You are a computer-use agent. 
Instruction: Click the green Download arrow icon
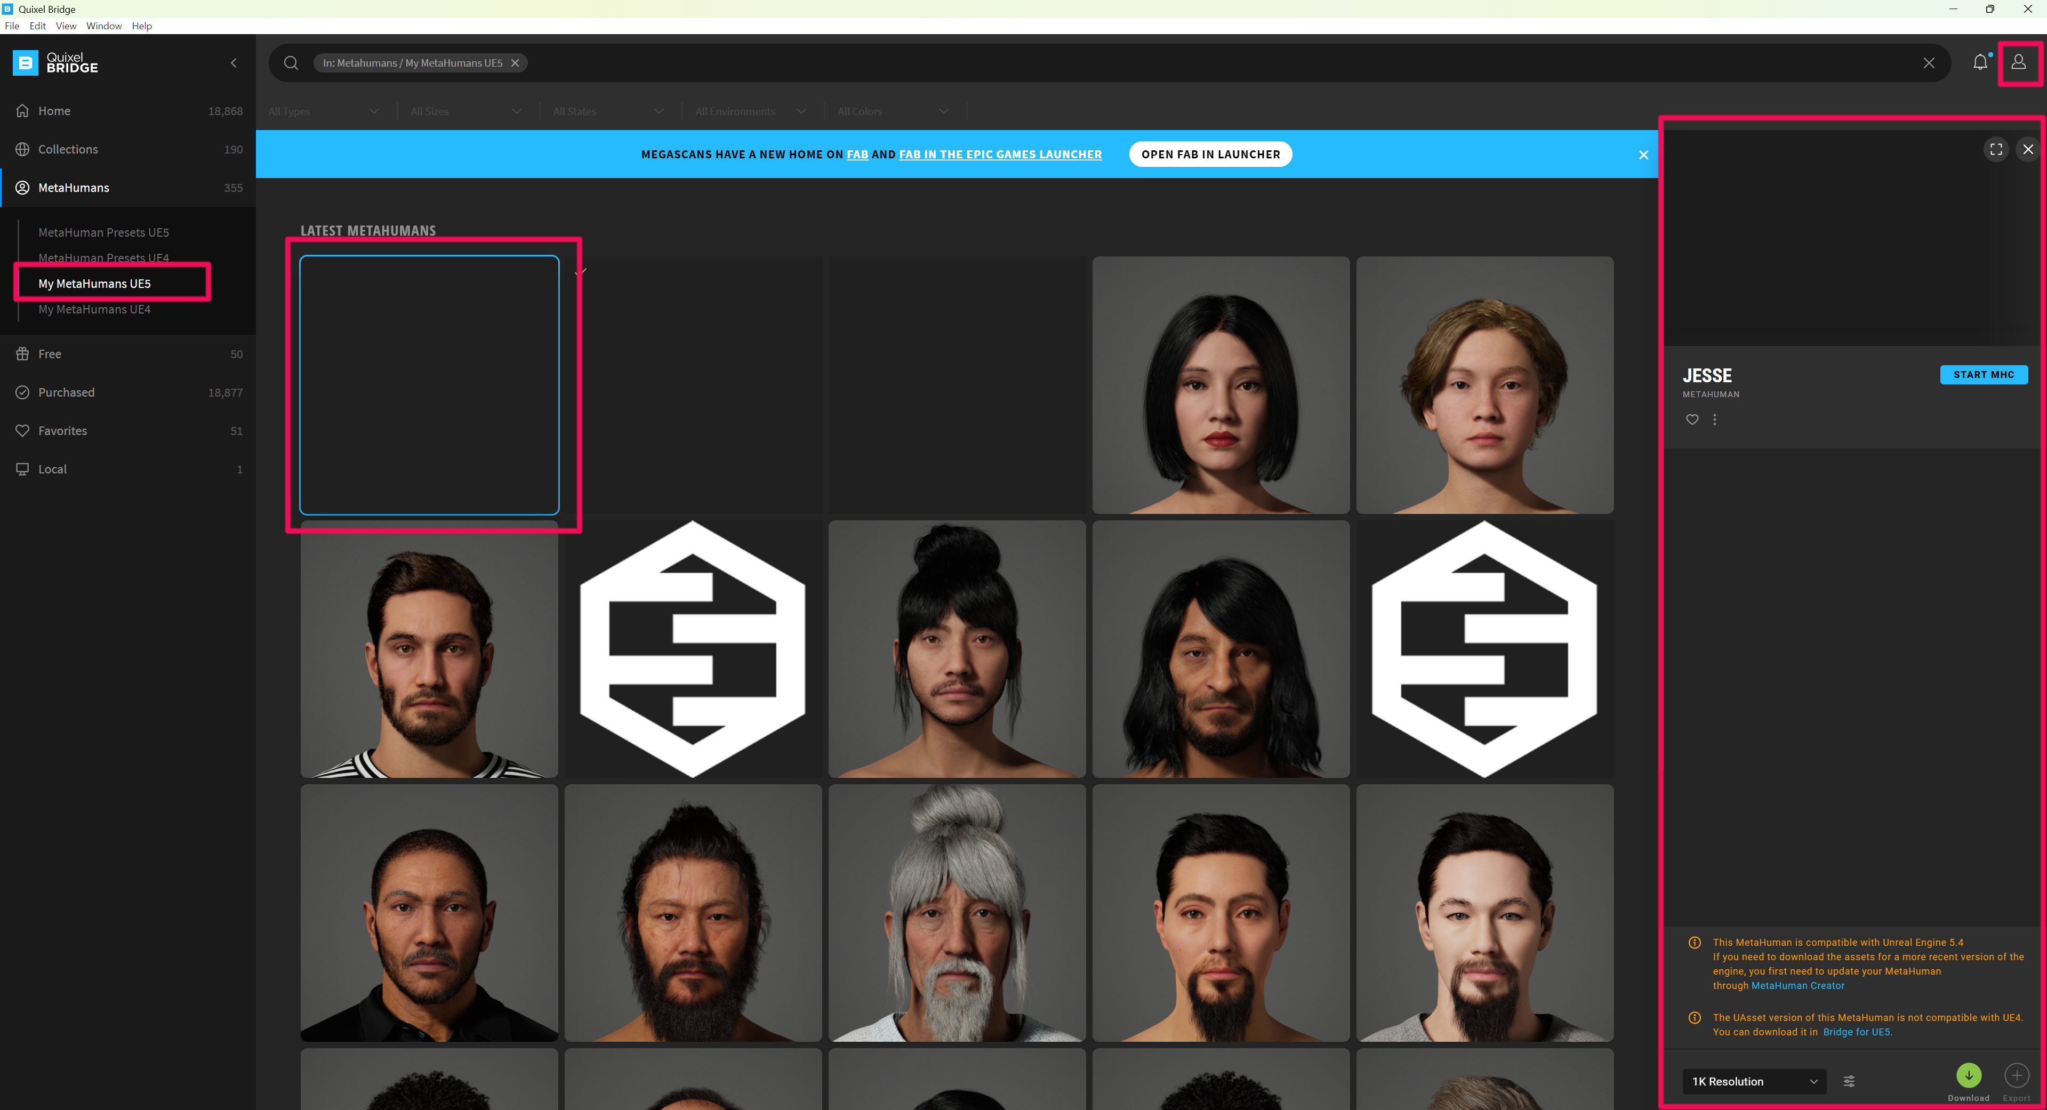(x=1968, y=1076)
